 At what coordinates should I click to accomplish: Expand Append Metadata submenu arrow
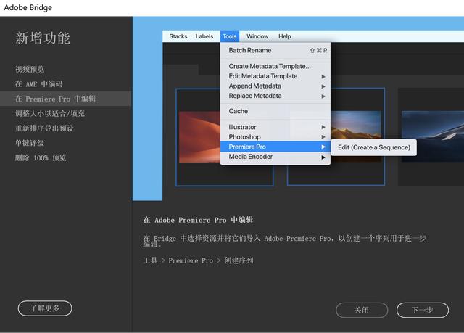(323, 86)
